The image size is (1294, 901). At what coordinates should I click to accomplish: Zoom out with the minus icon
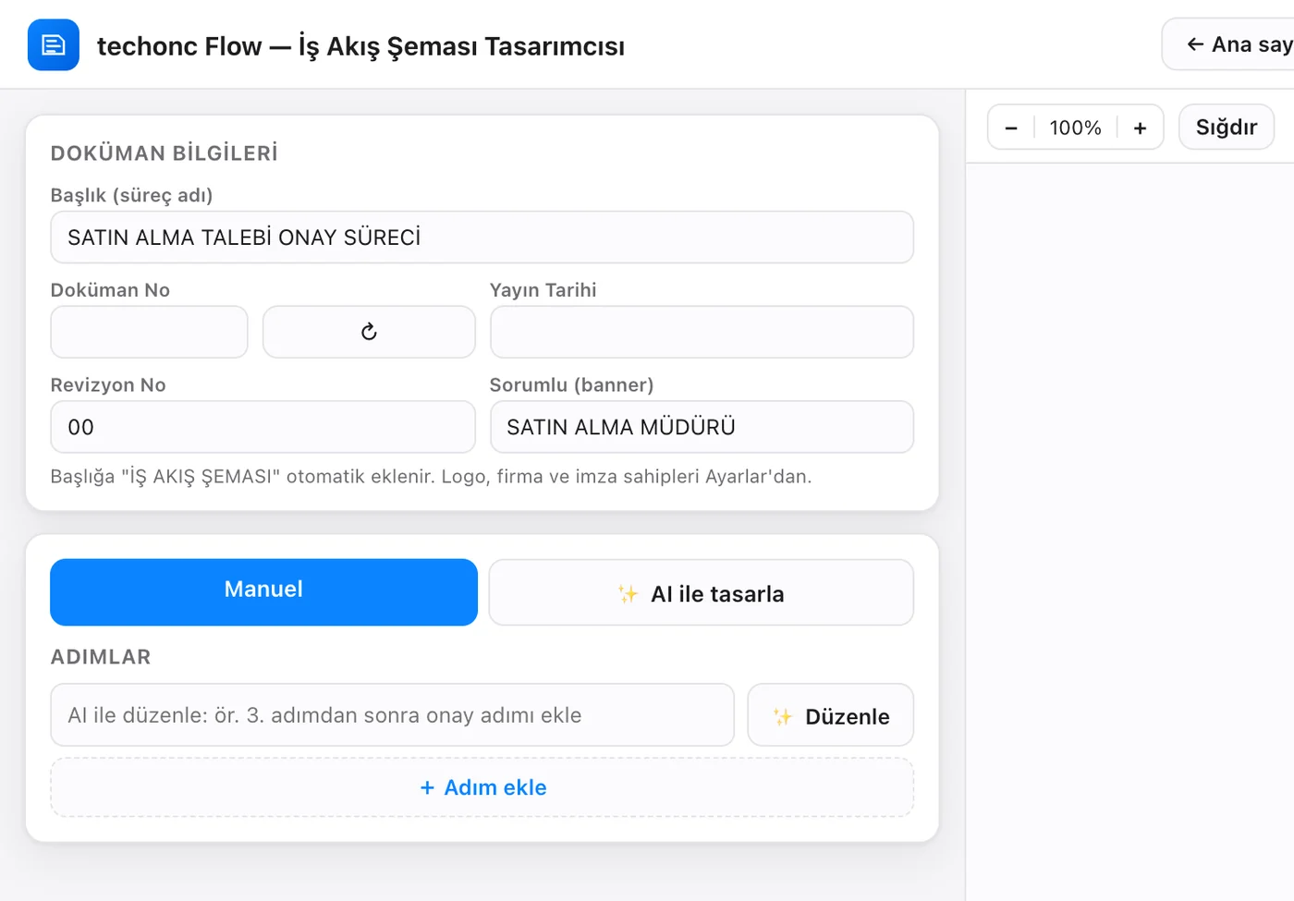point(1011,128)
